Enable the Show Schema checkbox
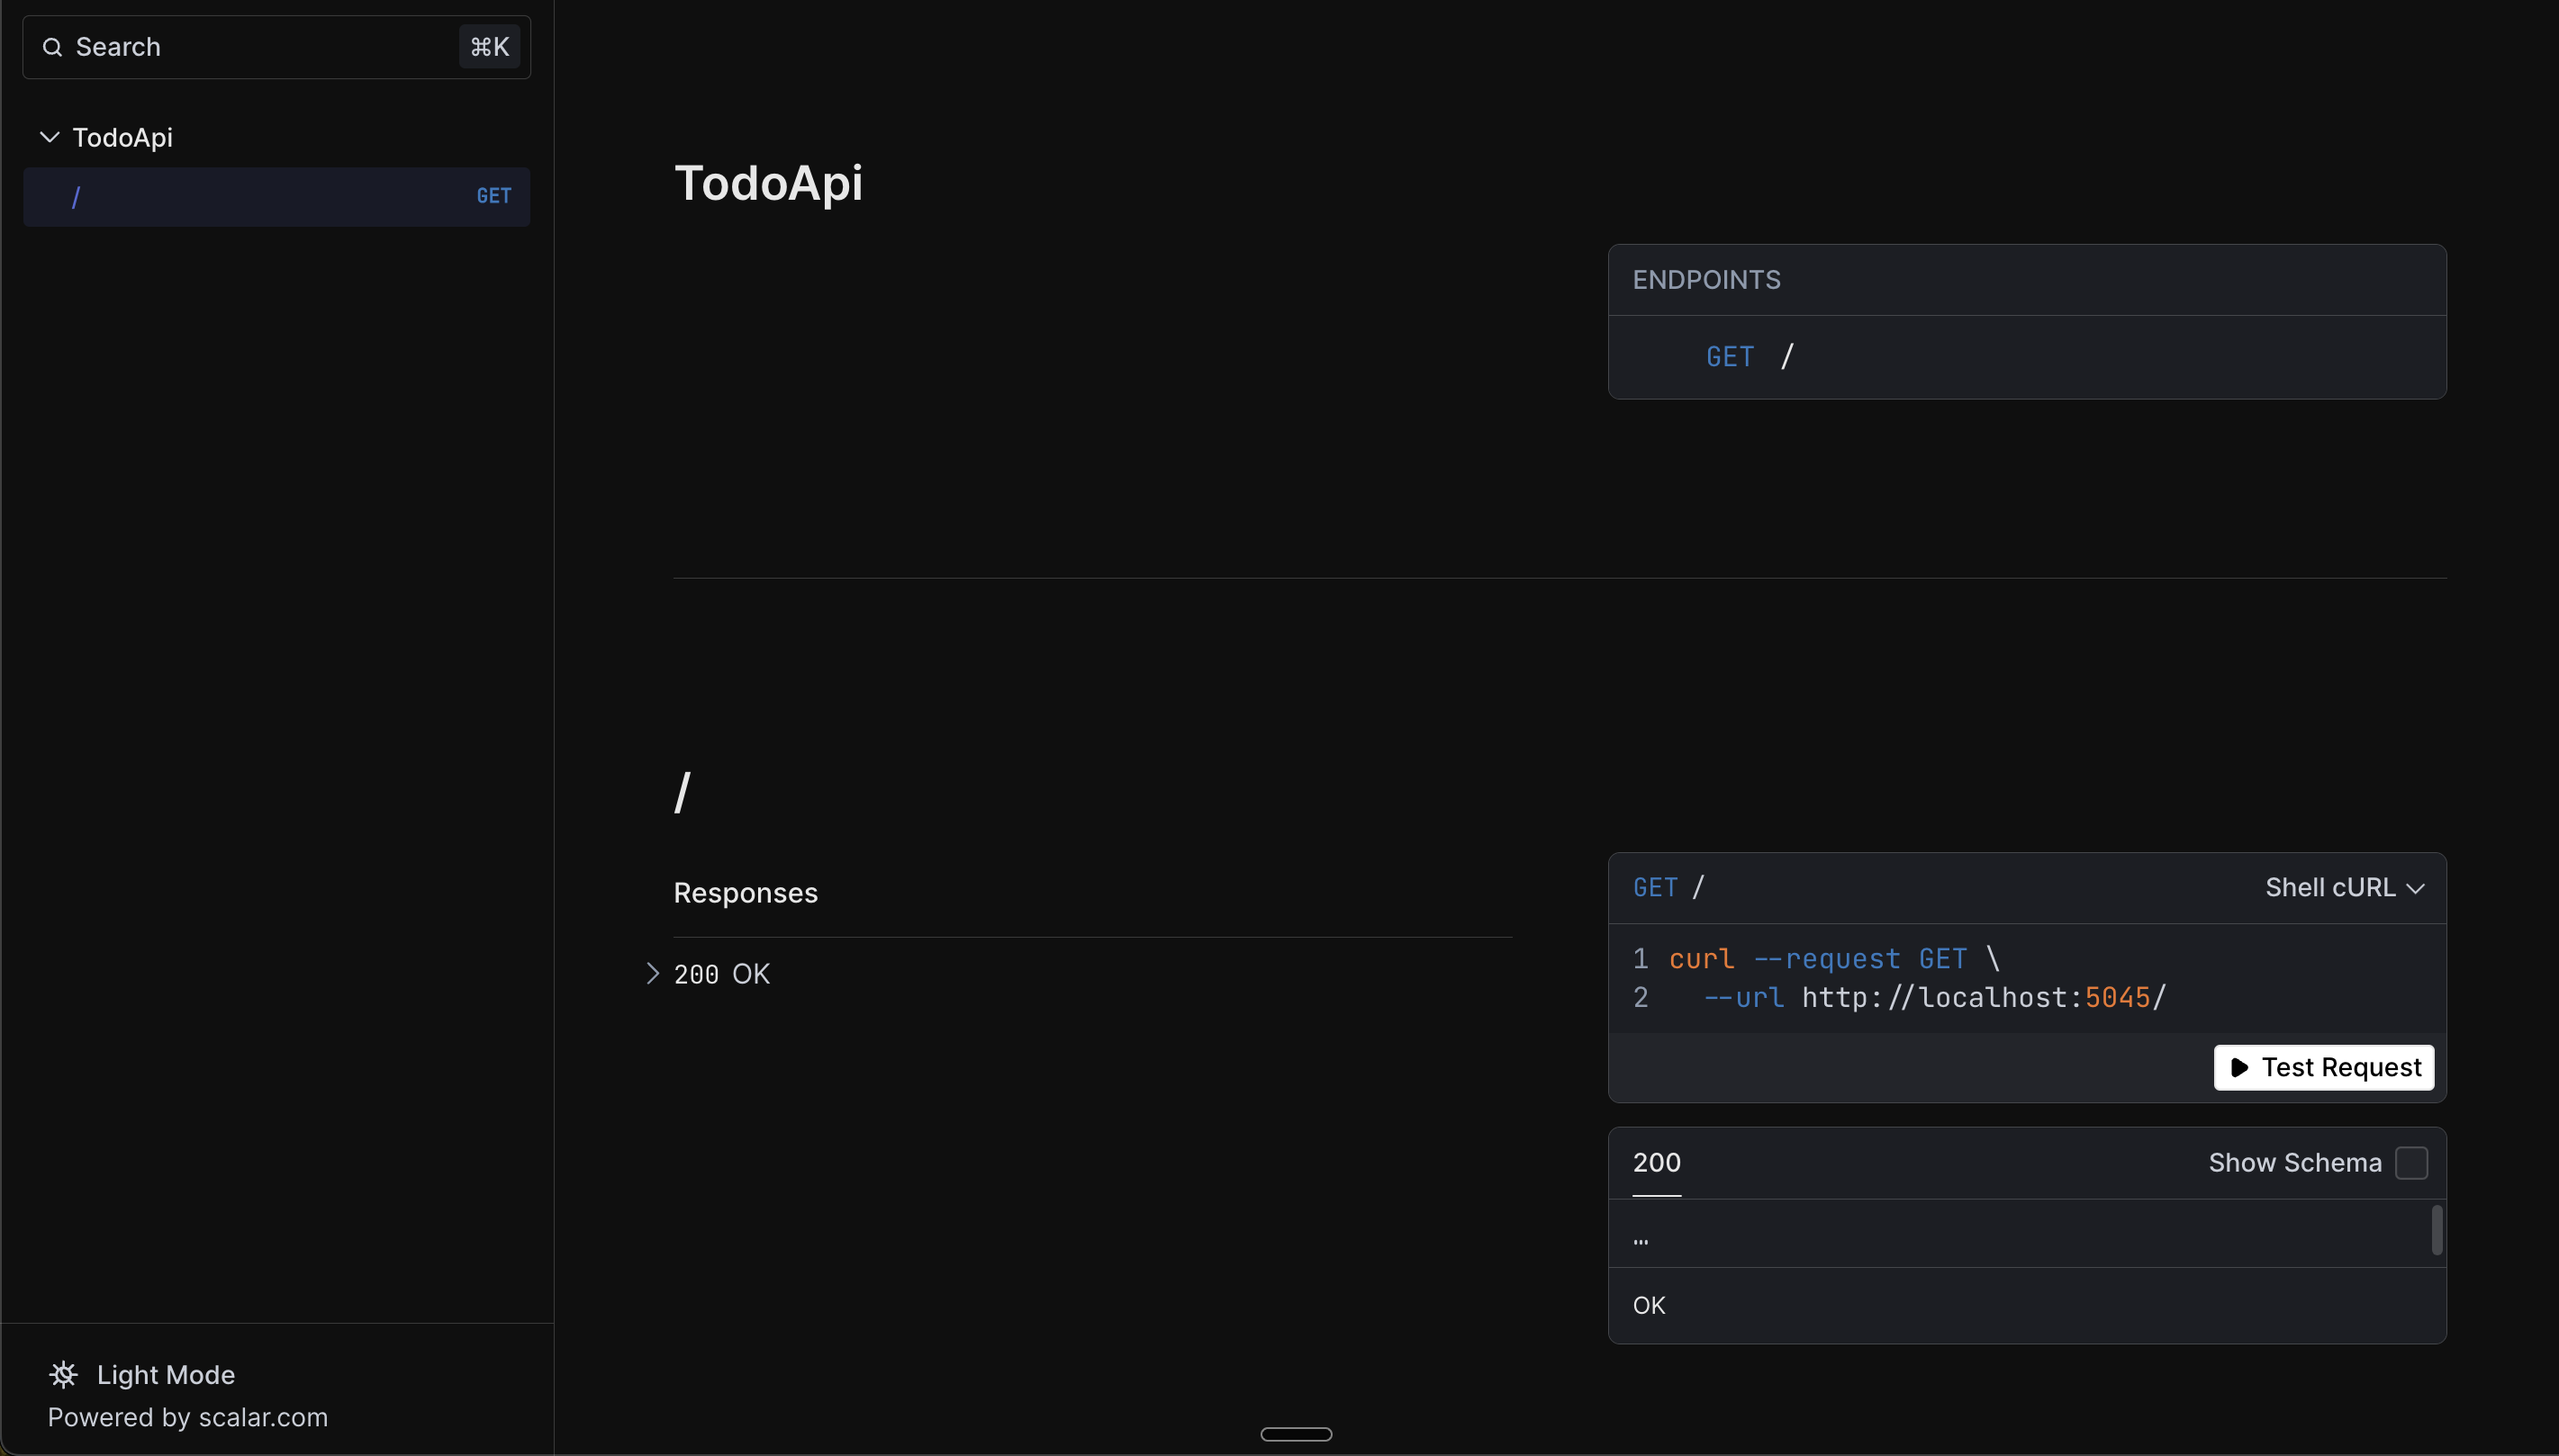Image resolution: width=2559 pixels, height=1456 pixels. [x=2411, y=1163]
